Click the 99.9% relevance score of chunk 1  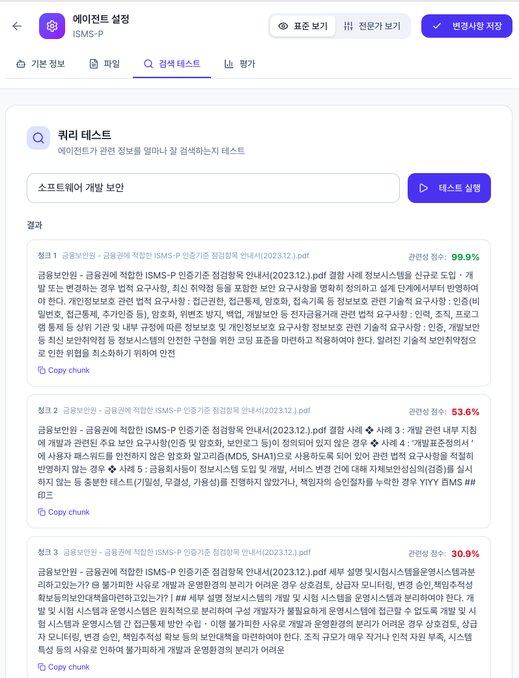(x=466, y=257)
